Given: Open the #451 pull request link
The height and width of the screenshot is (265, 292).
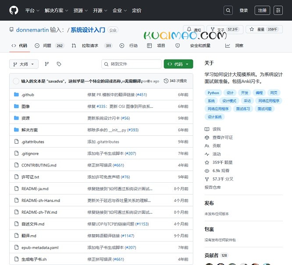Looking at the screenshot, I should 141,95.
